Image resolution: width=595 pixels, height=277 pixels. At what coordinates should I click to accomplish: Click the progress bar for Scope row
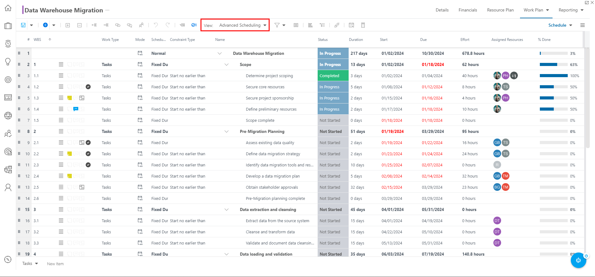553,64
